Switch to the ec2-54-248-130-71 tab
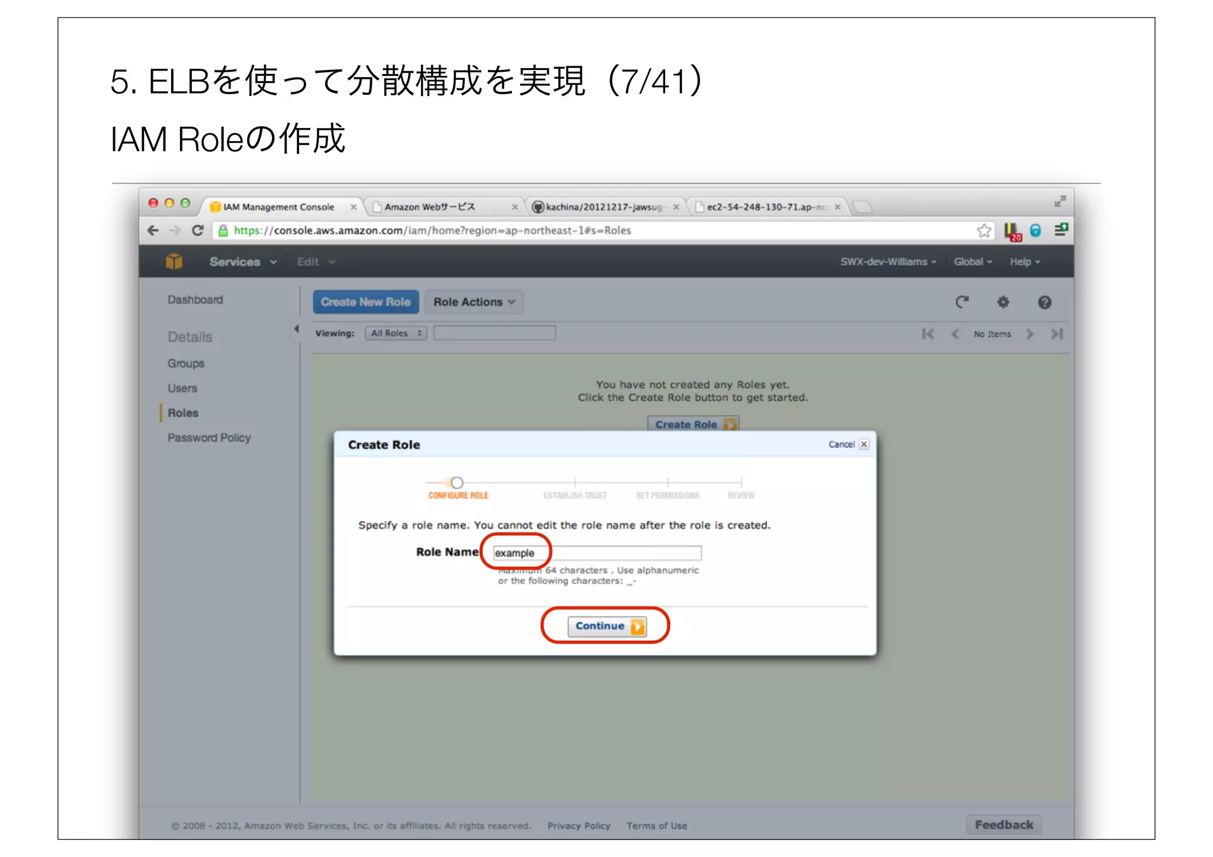The width and height of the screenshot is (1213, 857). click(767, 207)
